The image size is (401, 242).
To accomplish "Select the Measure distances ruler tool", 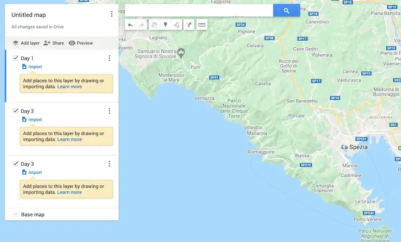I will [x=202, y=25].
